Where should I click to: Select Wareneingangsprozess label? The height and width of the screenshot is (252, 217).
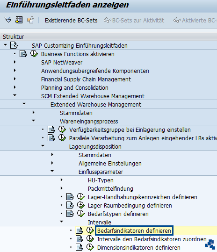point(89,122)
